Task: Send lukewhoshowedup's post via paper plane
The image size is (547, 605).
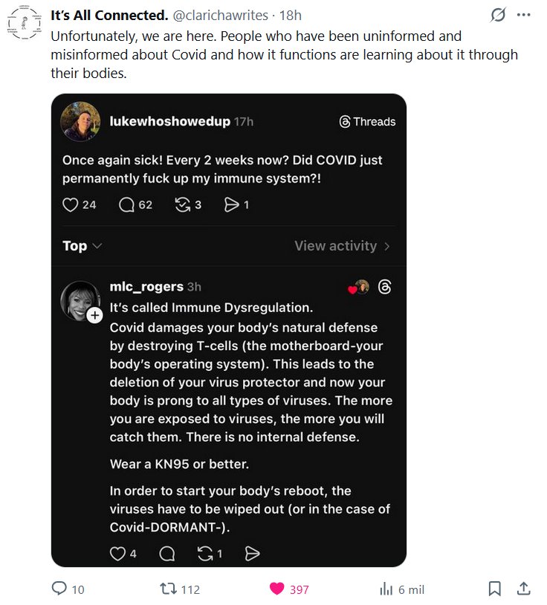Action: click(x=232, y=204)
